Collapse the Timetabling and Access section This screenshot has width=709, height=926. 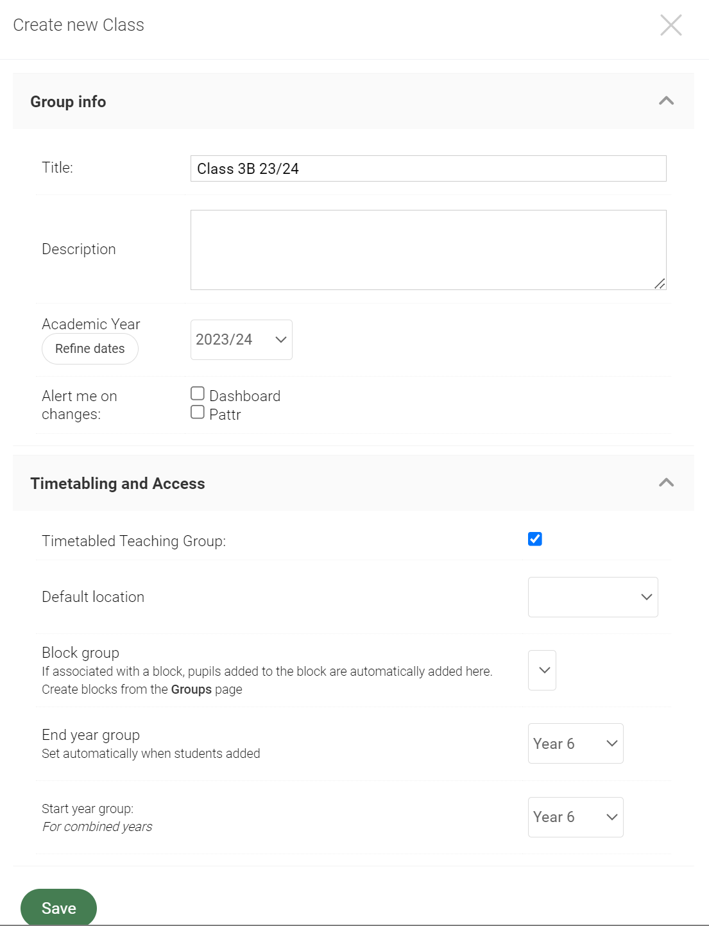pyautogui.click(x=666, y=483)
